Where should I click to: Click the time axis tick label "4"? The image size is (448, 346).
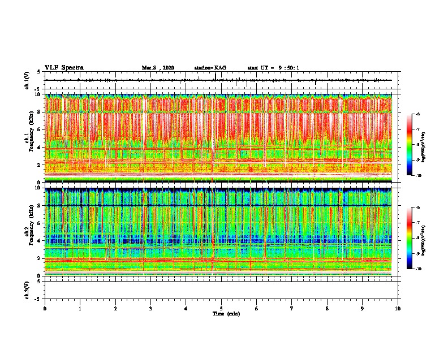click(186, 309)
